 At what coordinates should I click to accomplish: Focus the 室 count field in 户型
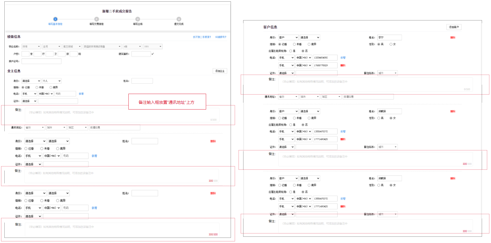click(x=25, y=54)
